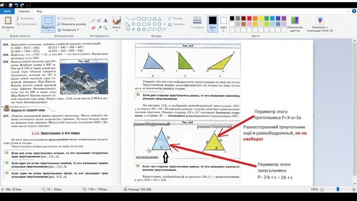This screenshot has width=357, height=201.
Task: Click the Save icon in quick access toolbar
Action: [11, 5]
